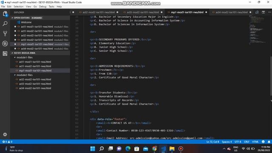Open act1-mod1-ise101-rwa.html in module1-files folder
Viewport: 272px width, 153px height.
[35, 62]
